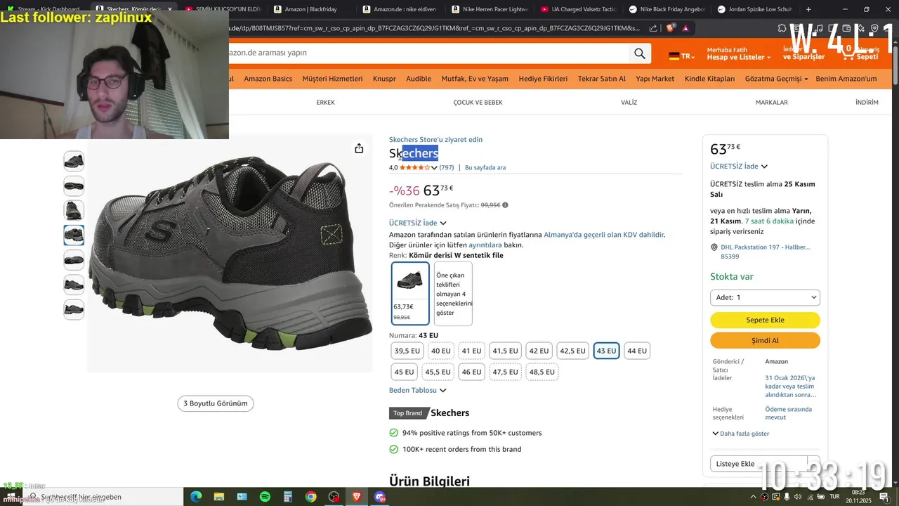The height and width of the screenshot is (506, 899).
Task: Expand ÜCRETSİZ İade under the main price
Action: tap(418, 223)
